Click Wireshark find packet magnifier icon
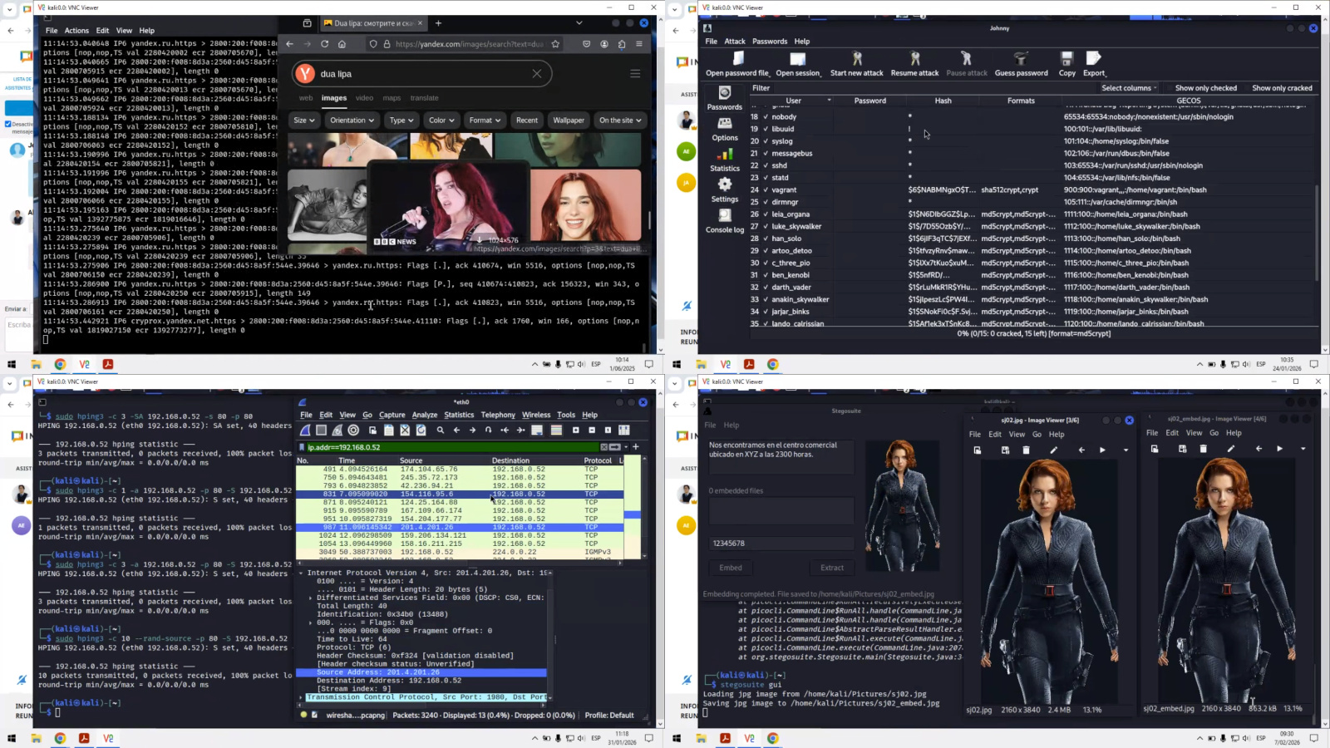Image resolution: width=1330 pixels, height=748 pixels. click(x=441, y=431)
